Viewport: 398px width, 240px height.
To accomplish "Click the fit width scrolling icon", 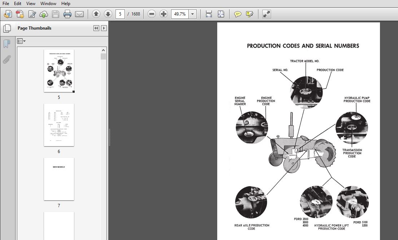I will tap(209, 14).
